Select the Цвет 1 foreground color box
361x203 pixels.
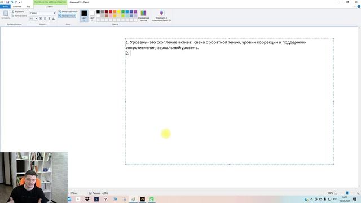point(84,16)
